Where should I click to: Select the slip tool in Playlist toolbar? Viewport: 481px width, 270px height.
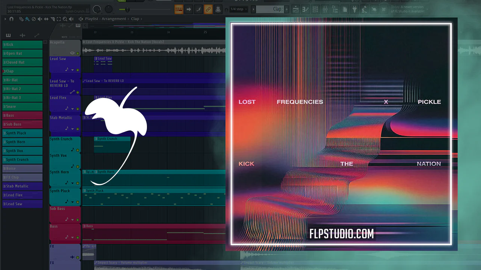(x=46, y=19)
